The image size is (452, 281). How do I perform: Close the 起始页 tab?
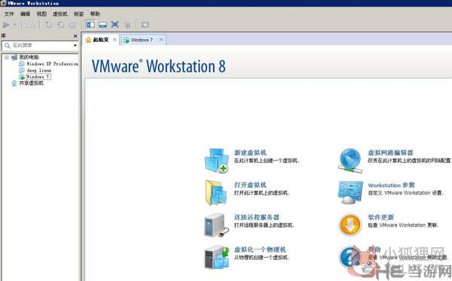click(115, 40)
